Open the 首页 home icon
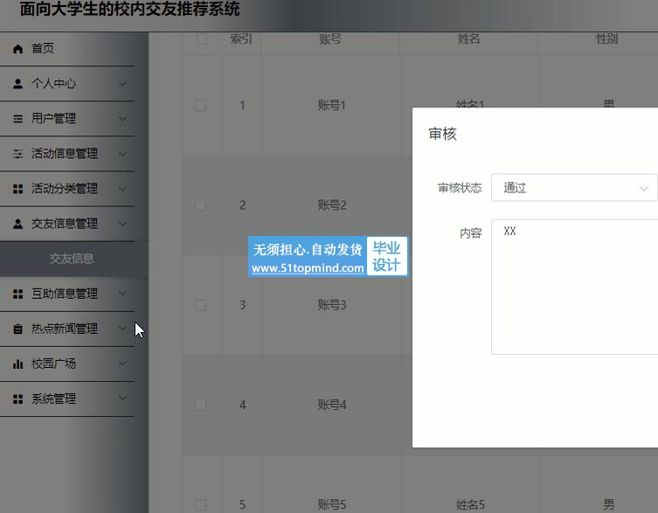Viewport: 658px width, 513px height. coord(17,49)
